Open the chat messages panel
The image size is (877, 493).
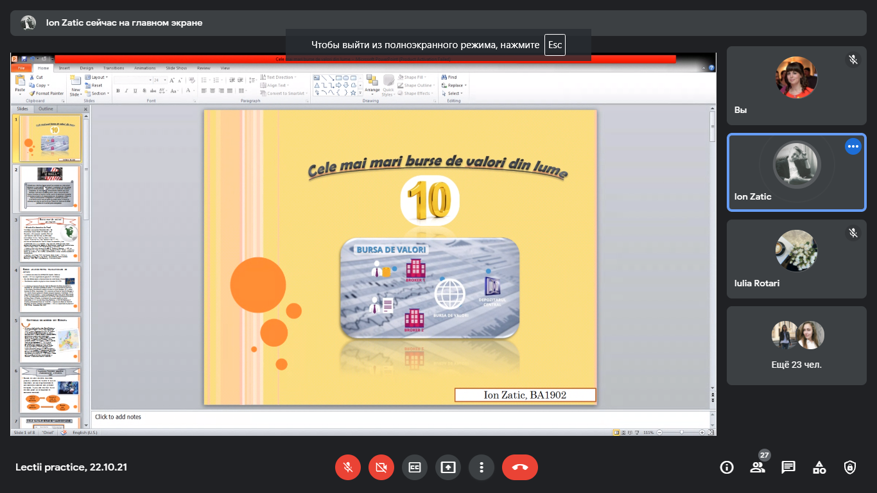tap(788, 467)
